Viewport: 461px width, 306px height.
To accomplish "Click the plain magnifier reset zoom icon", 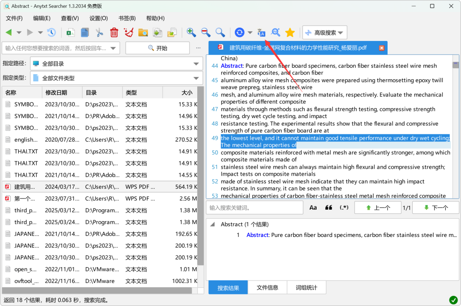I will point(220,32).
